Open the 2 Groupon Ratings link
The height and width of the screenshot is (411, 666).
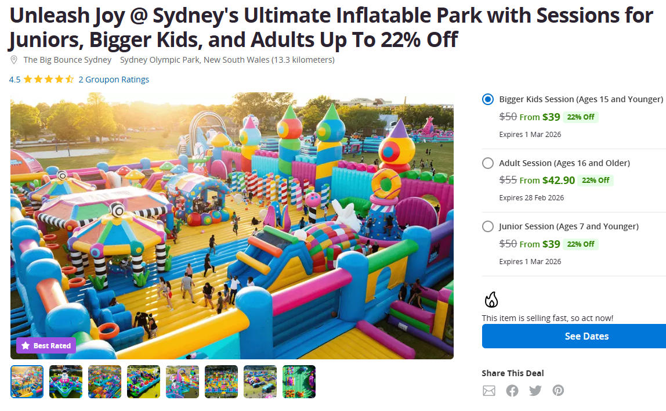(x=114, y=80)
